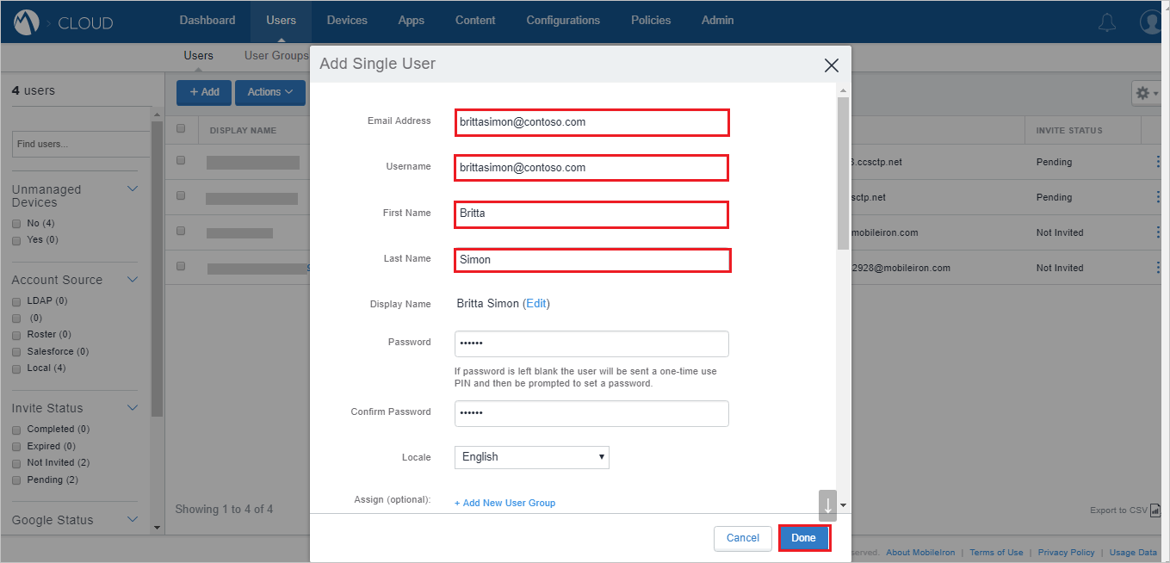Open the Privacy Policy link
Viewport: 1170px width, 563px height.
[1066, 553]
